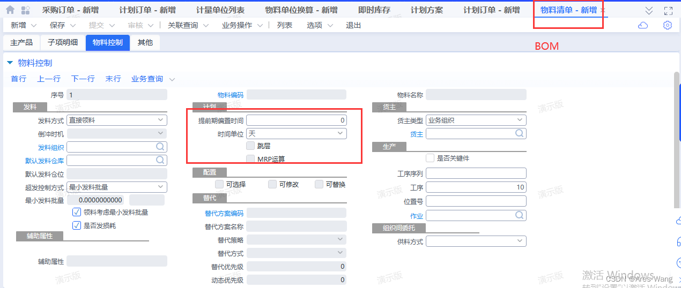Click the 退出 button
Image resolution: width=681 pixels, height=288 pixels.
[353, 25]
